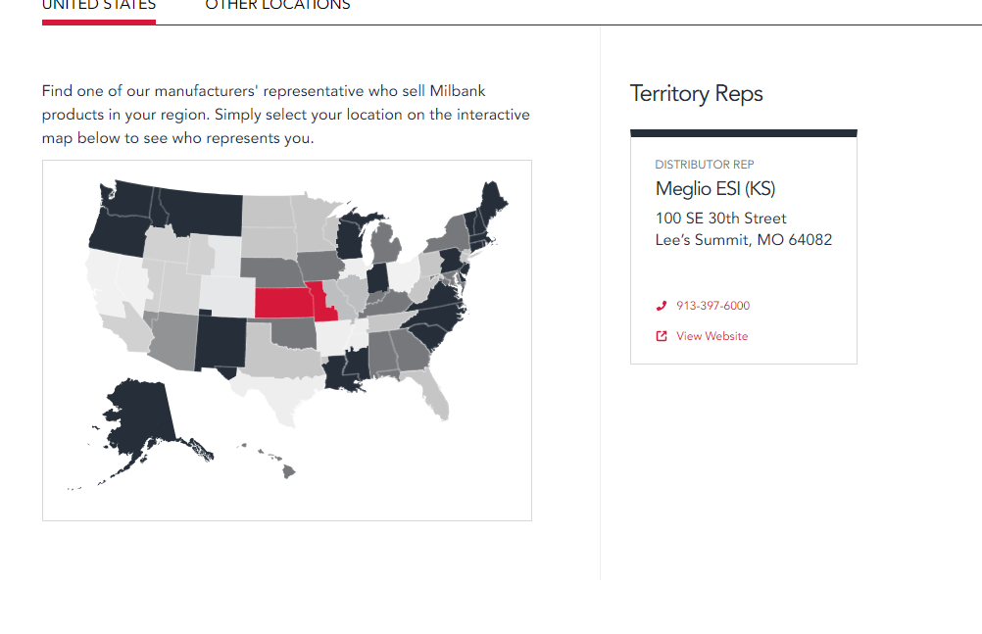
Task: Select the United States tab
Action: pos(99,5)
